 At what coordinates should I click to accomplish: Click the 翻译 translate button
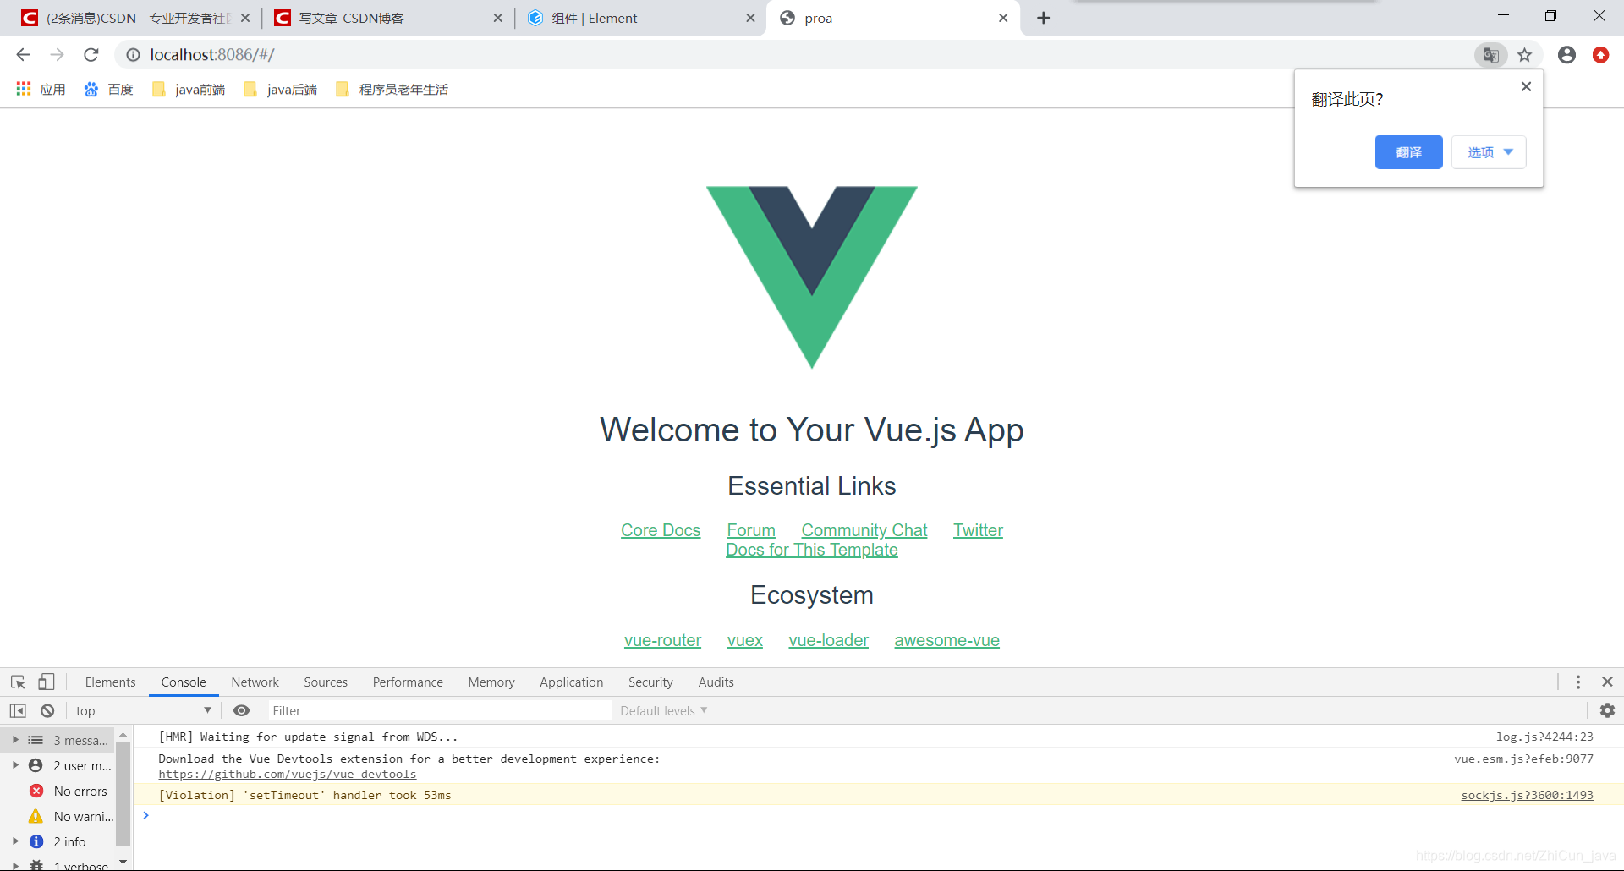point(1408,152)
